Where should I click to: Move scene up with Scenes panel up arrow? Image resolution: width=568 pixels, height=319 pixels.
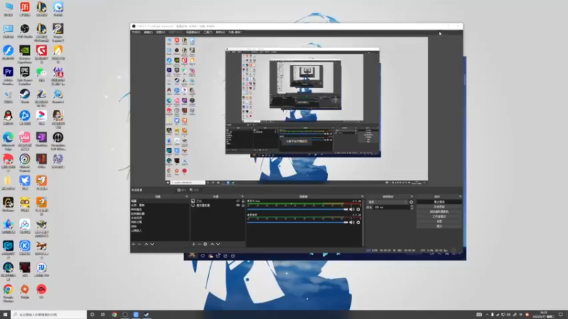146,244
